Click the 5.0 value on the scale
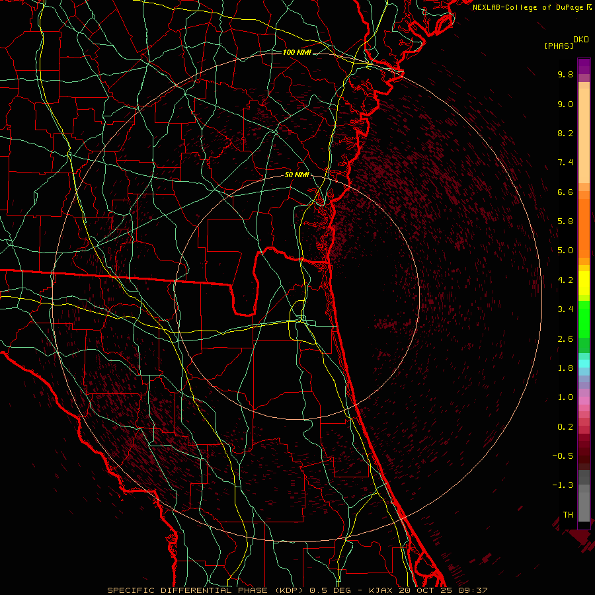 (x=565, y=251)
